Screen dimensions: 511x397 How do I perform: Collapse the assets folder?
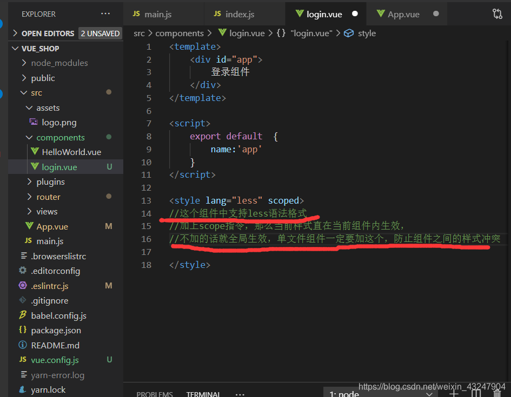(x=29, y=107)
